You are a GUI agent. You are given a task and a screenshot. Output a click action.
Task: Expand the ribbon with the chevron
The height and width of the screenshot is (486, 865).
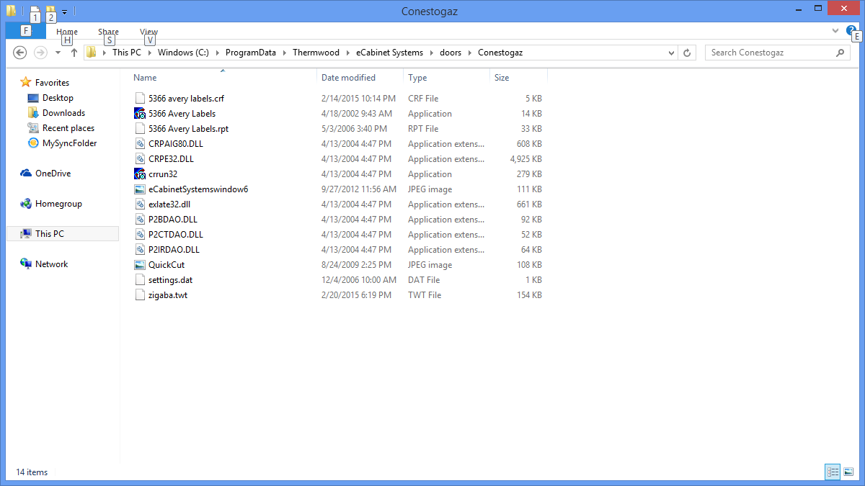click(x=835, y=31)
